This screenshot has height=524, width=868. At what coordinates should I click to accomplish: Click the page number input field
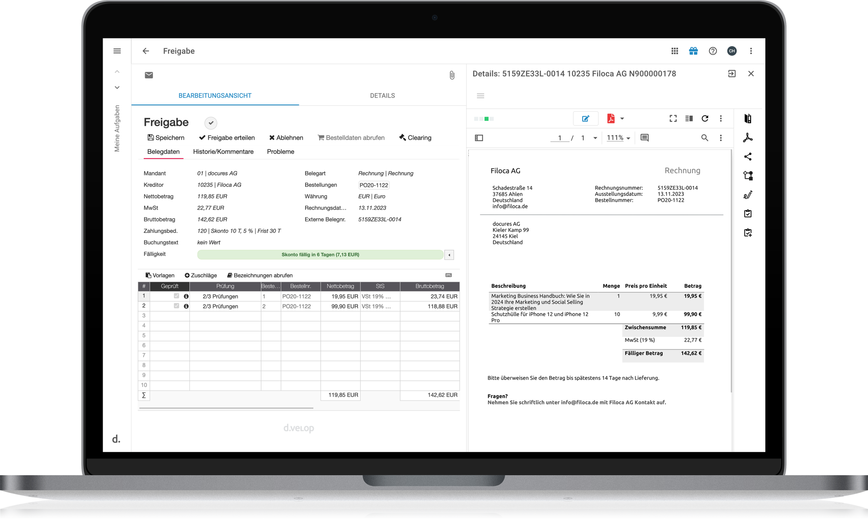pos(559,138)
